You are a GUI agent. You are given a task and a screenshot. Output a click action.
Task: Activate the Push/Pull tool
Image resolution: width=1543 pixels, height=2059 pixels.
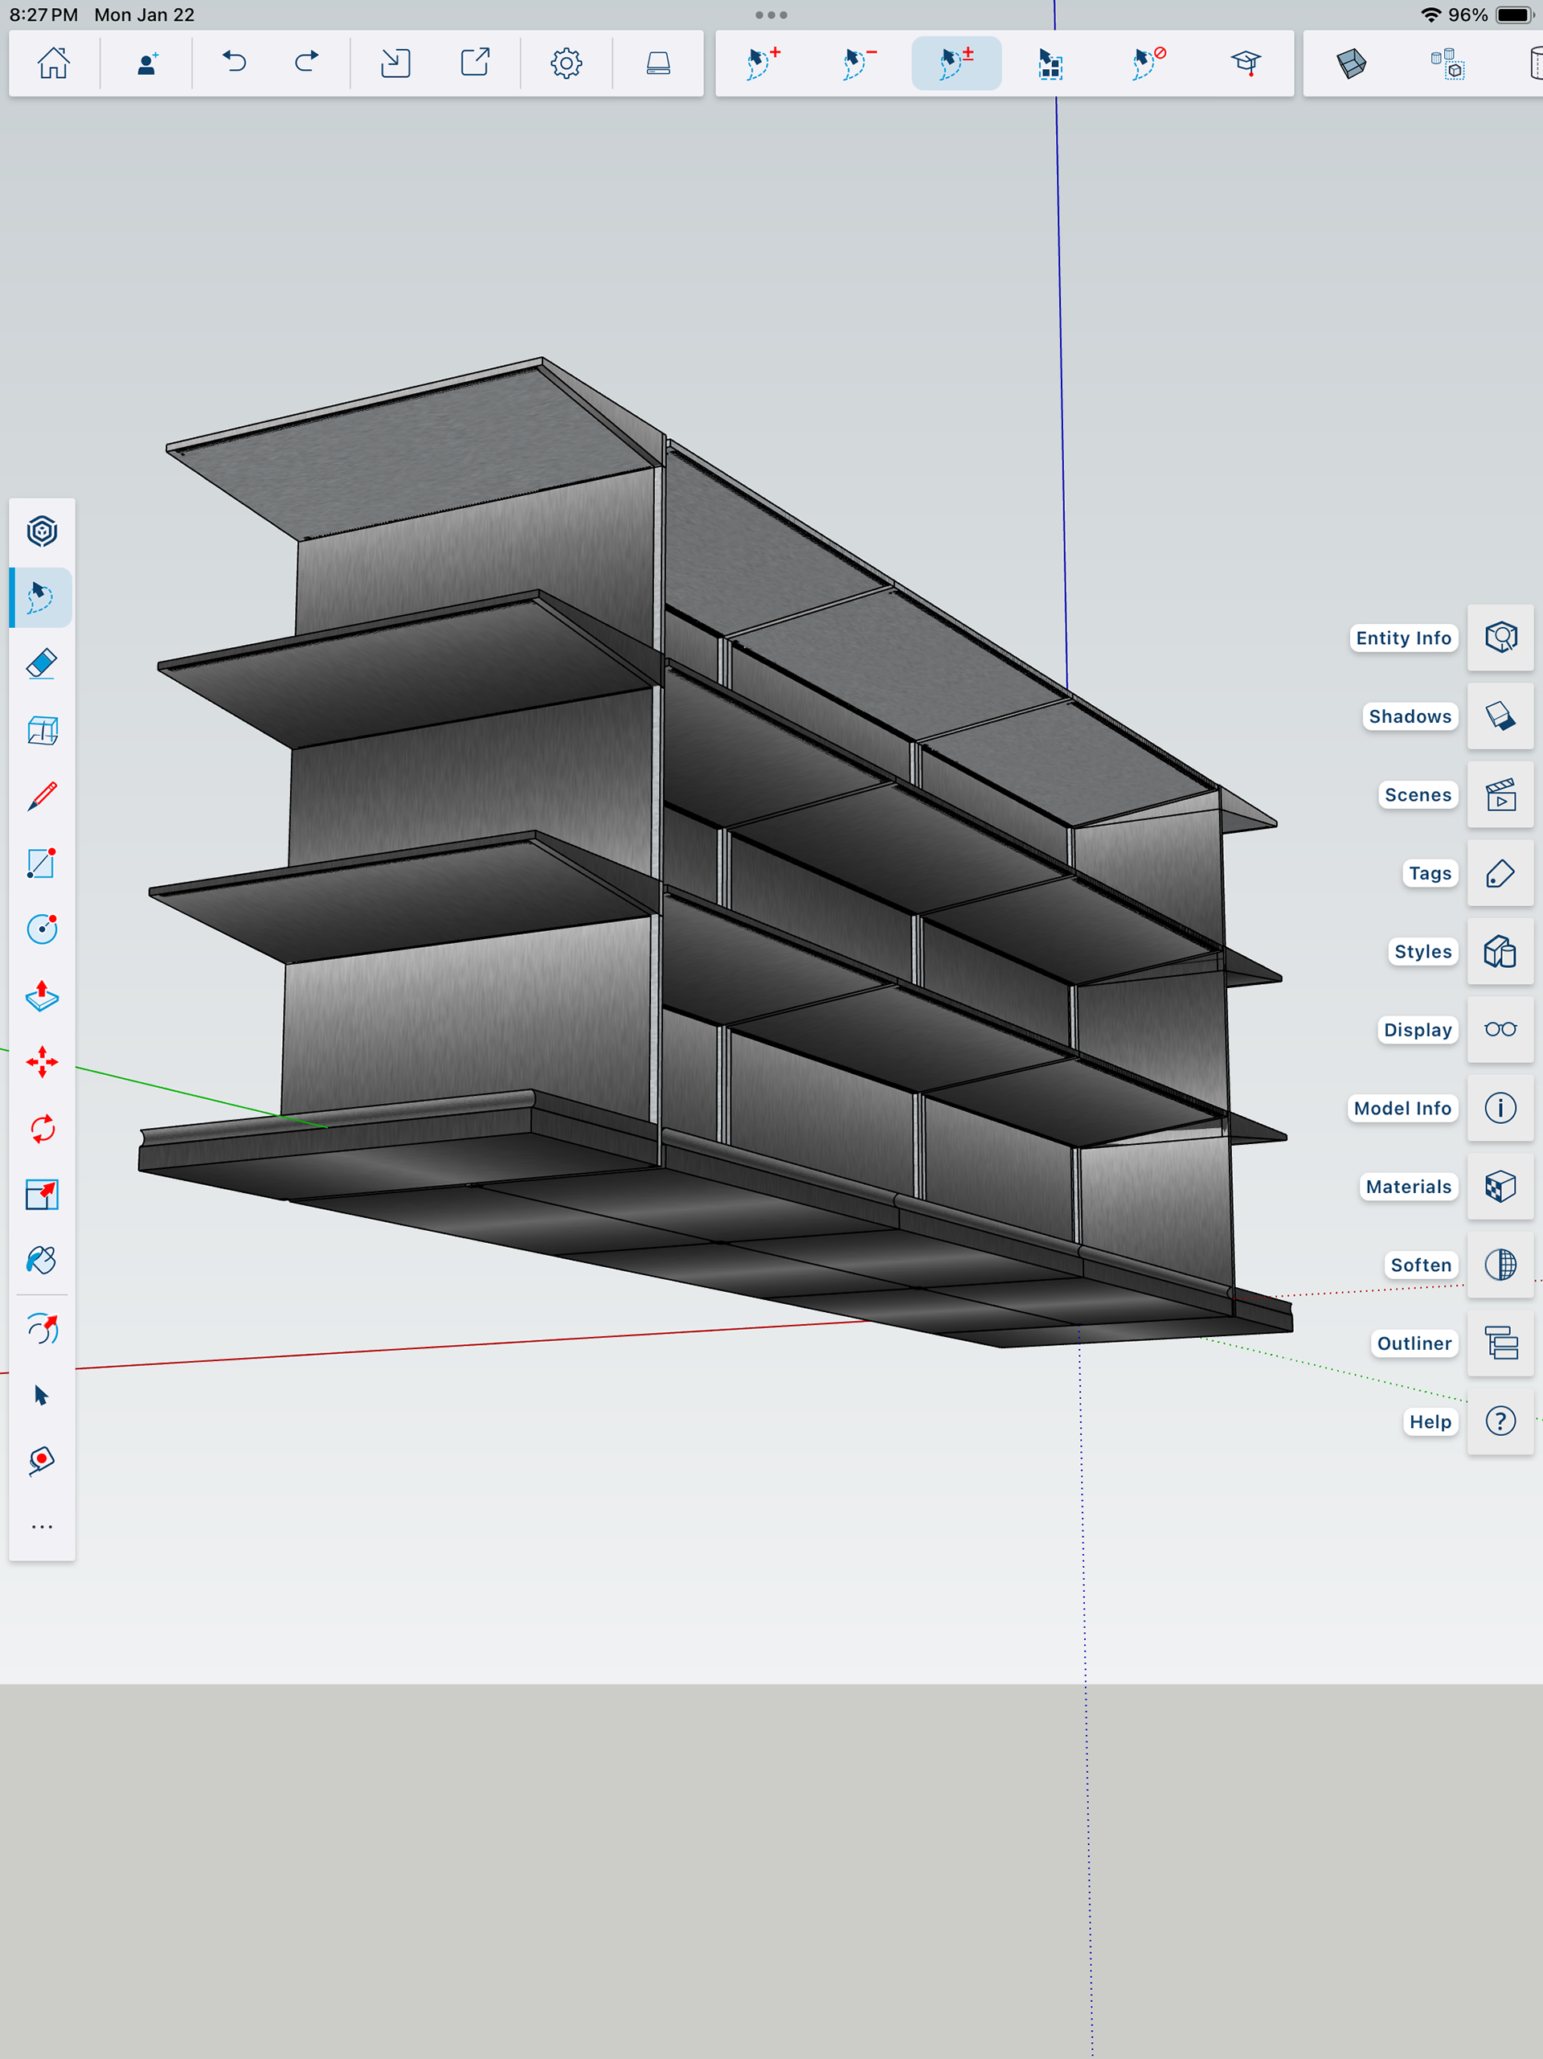(x=42, y=996)
